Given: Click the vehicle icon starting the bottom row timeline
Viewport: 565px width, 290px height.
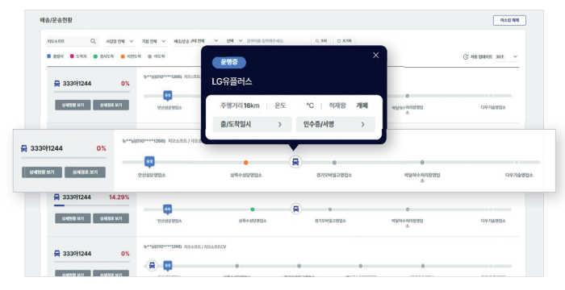Looking at the screenshot, I should (x=152, y=266).
